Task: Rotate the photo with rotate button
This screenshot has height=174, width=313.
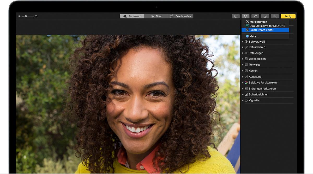Action: [x=265, y=16]
